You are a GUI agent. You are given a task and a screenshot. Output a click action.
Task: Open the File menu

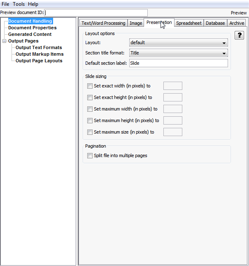5,4
